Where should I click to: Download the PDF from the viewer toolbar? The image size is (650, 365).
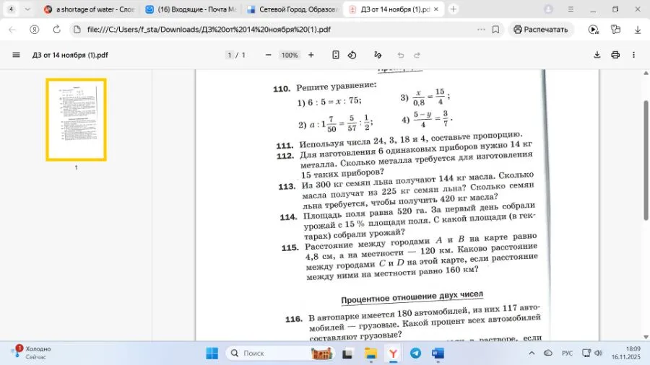pyautogui.click(x=597, y=55)
